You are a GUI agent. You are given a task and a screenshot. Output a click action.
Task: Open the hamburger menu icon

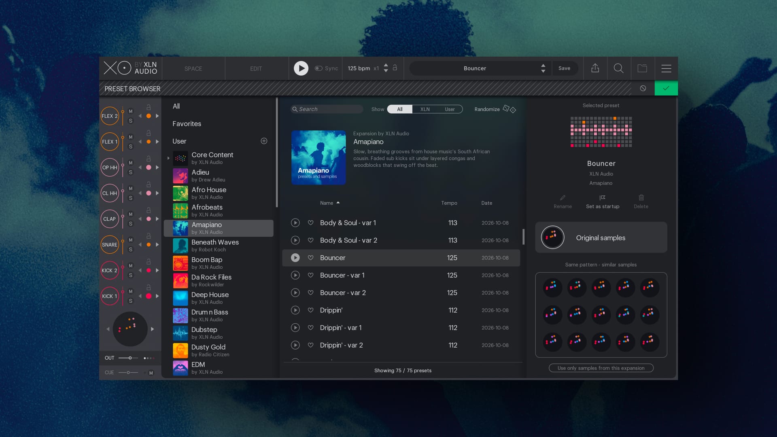point(666,68)
